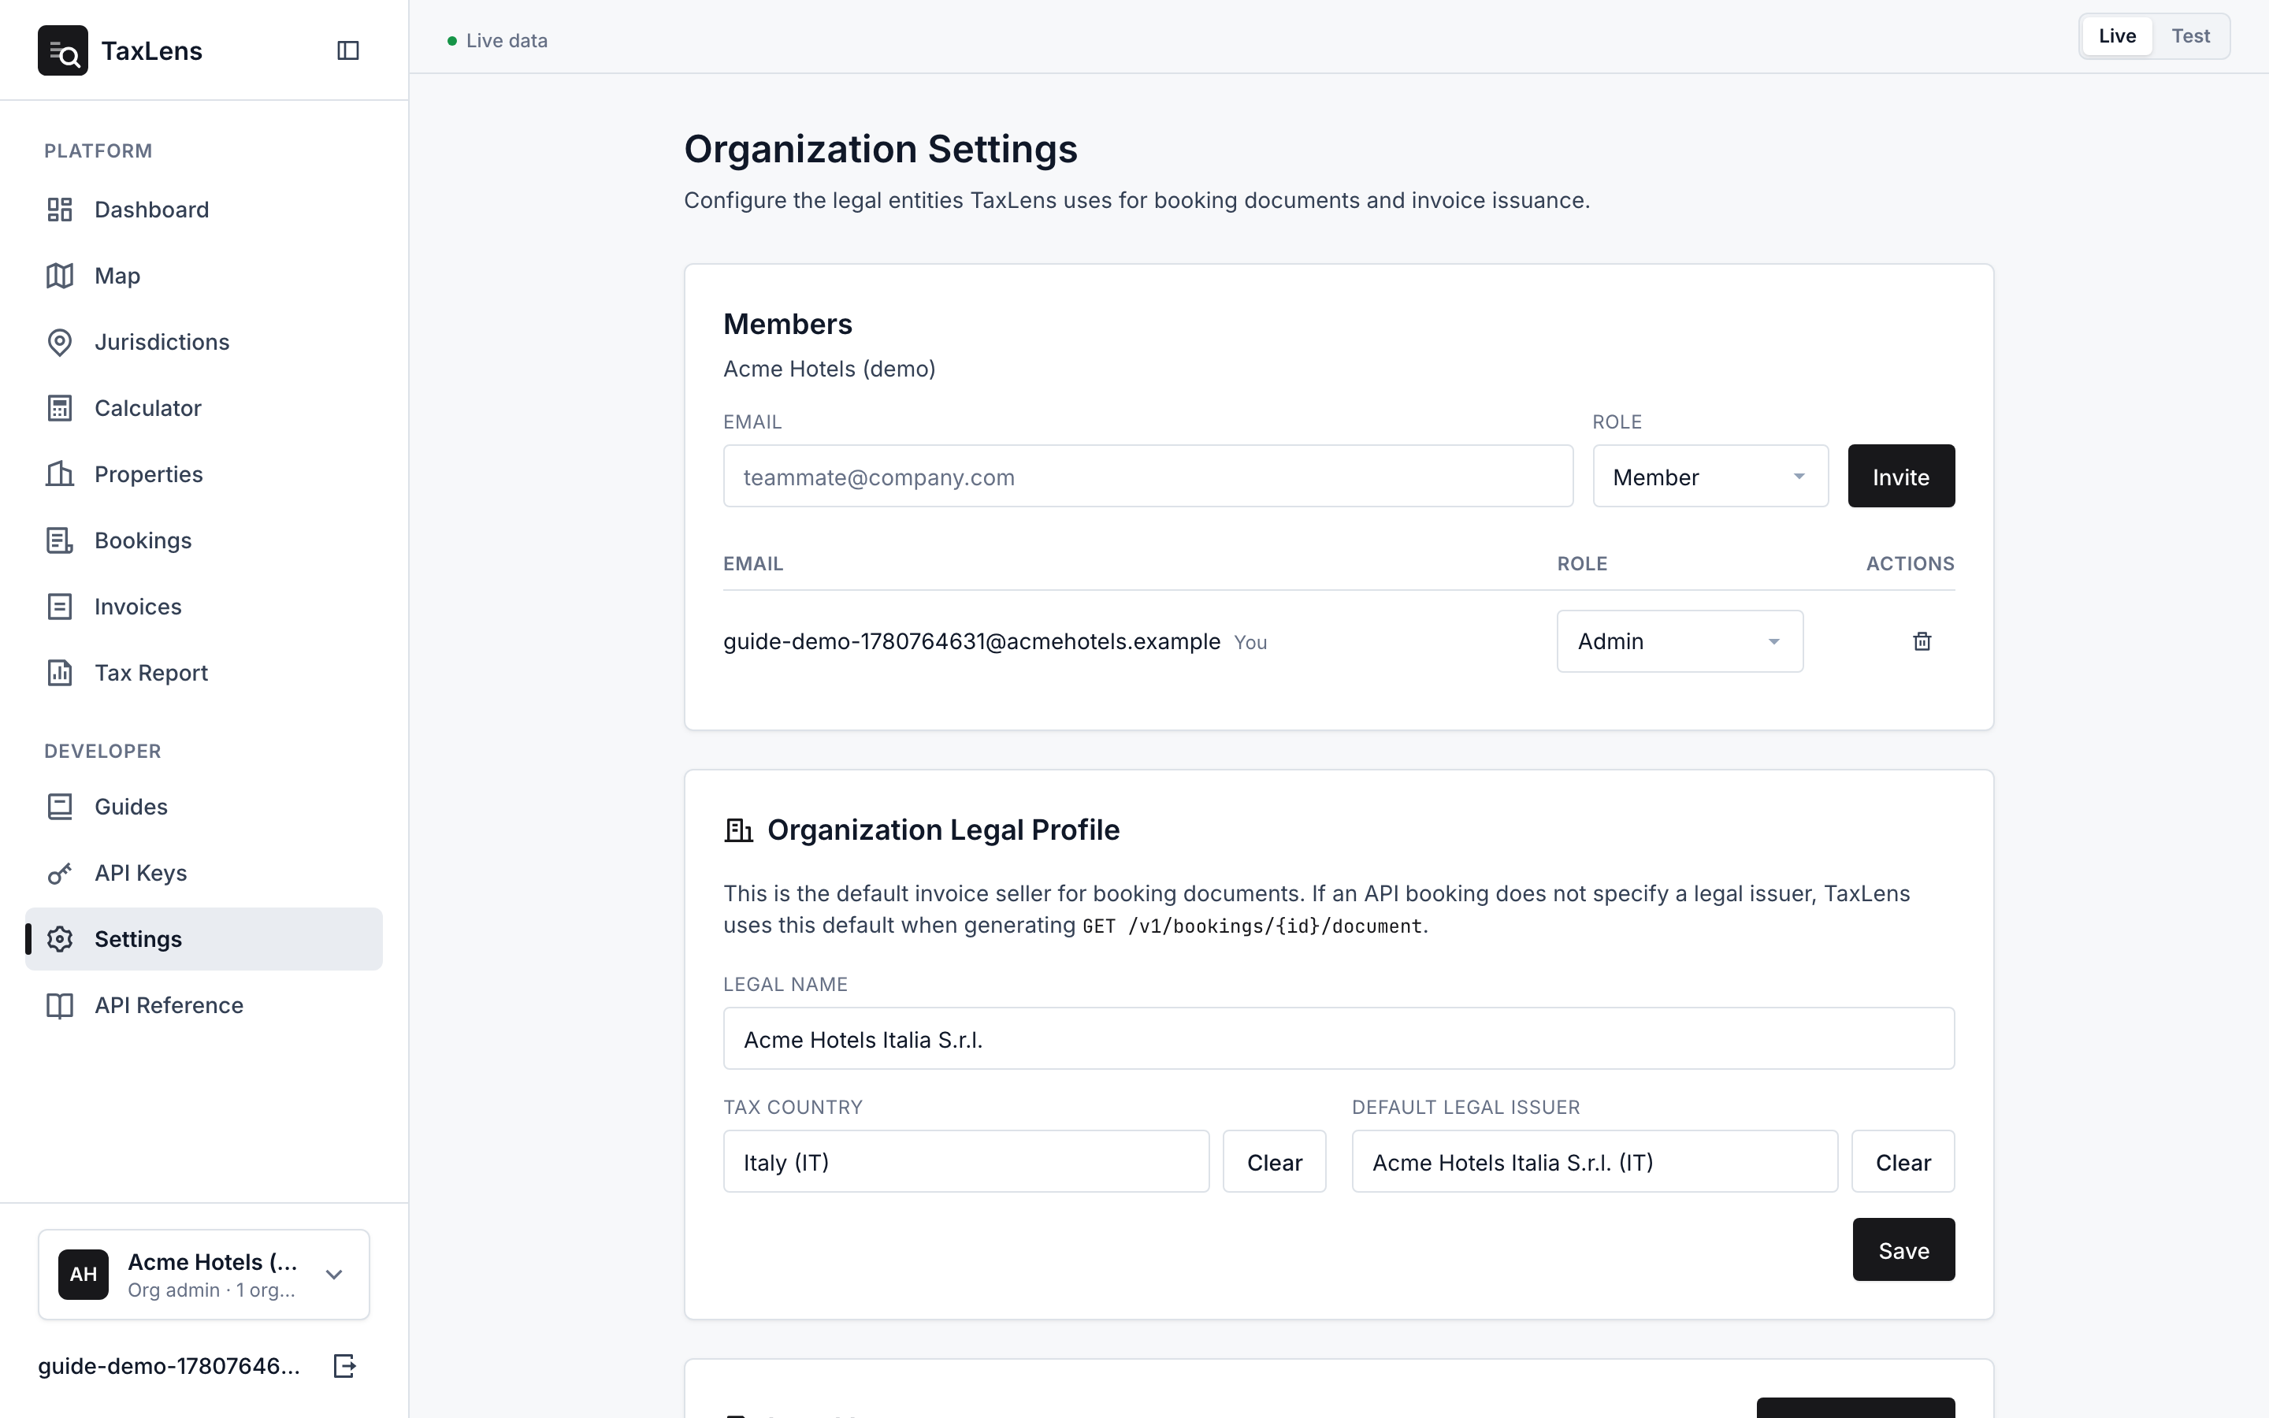Expand the Acme Hotels organization switcher

203,1274
